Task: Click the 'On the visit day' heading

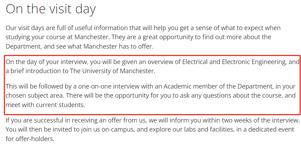Action: (51, 9)
